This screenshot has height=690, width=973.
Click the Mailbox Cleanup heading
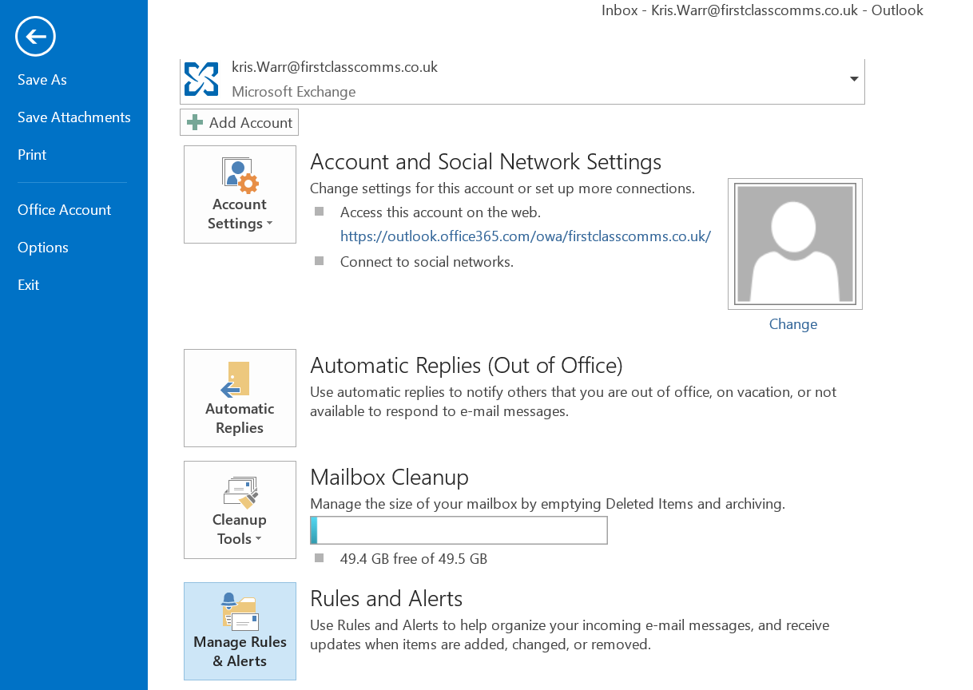pos(389,478)
